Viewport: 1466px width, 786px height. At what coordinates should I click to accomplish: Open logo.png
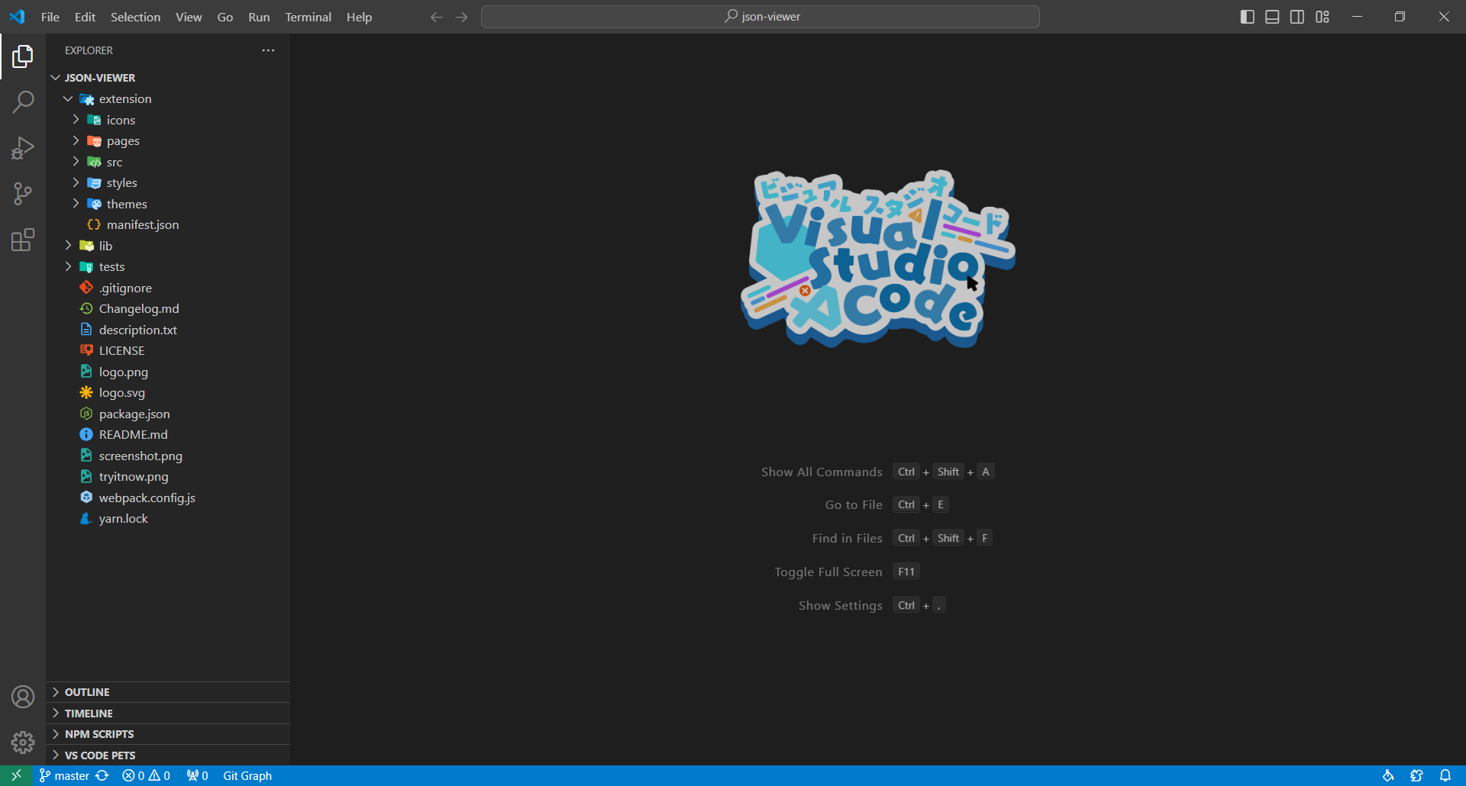pyautogui.click(x=168, y=372)
